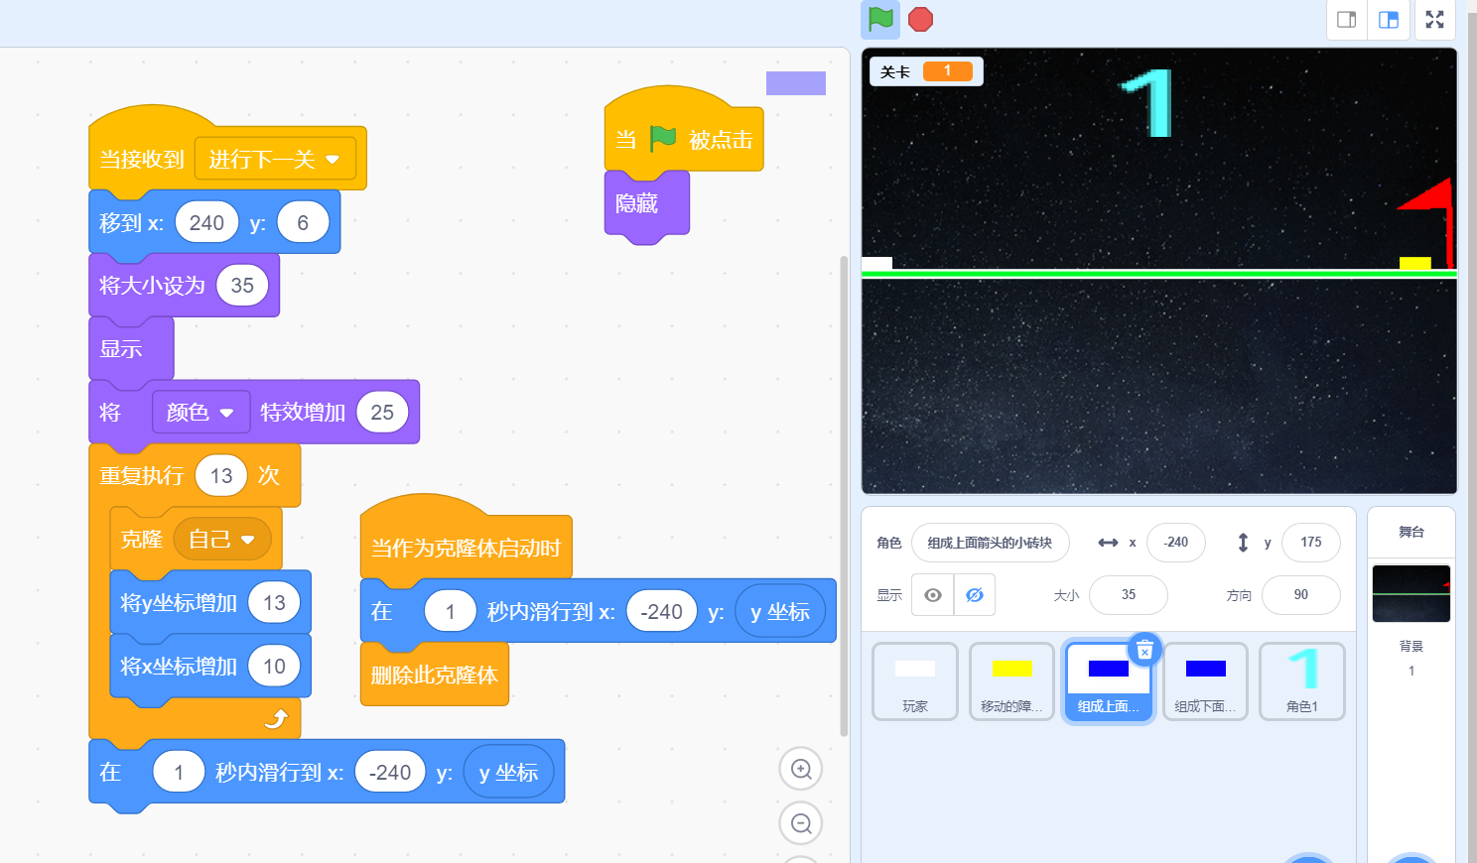Select the 角色1 sprite thumbnail

[1301, 681]
